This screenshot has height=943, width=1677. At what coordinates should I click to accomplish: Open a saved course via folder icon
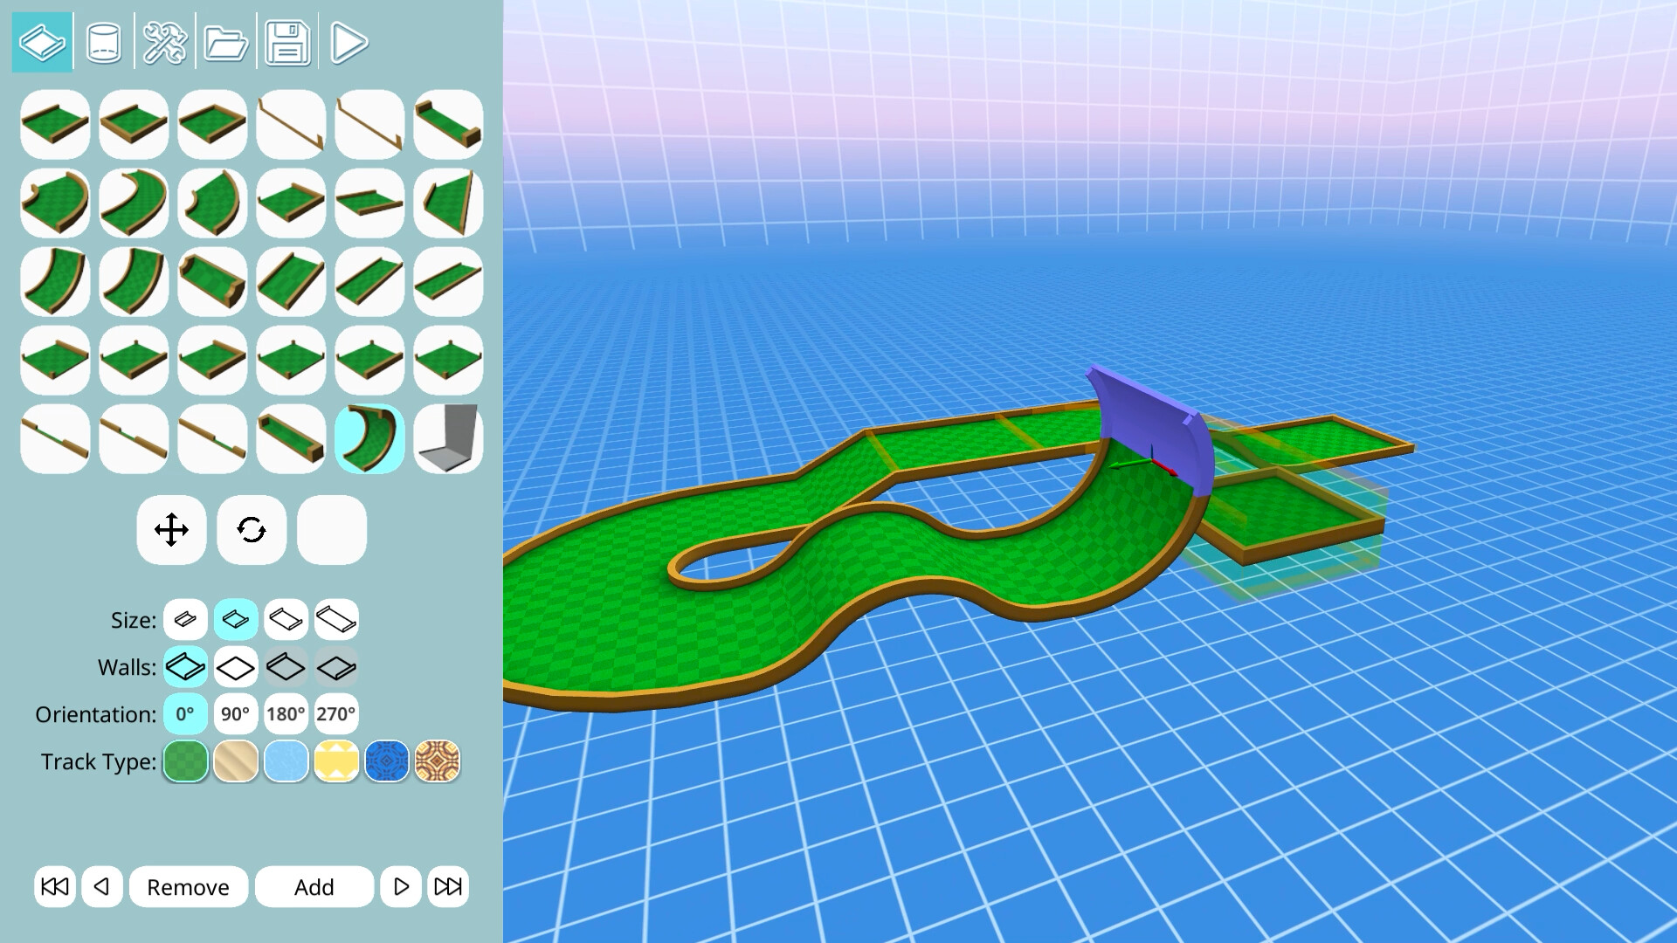click(x=225, y=41)
